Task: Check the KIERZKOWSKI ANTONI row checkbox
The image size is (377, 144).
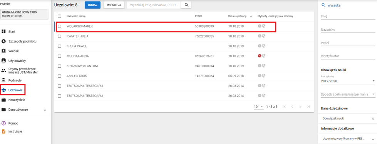Action: coord(59,66)
